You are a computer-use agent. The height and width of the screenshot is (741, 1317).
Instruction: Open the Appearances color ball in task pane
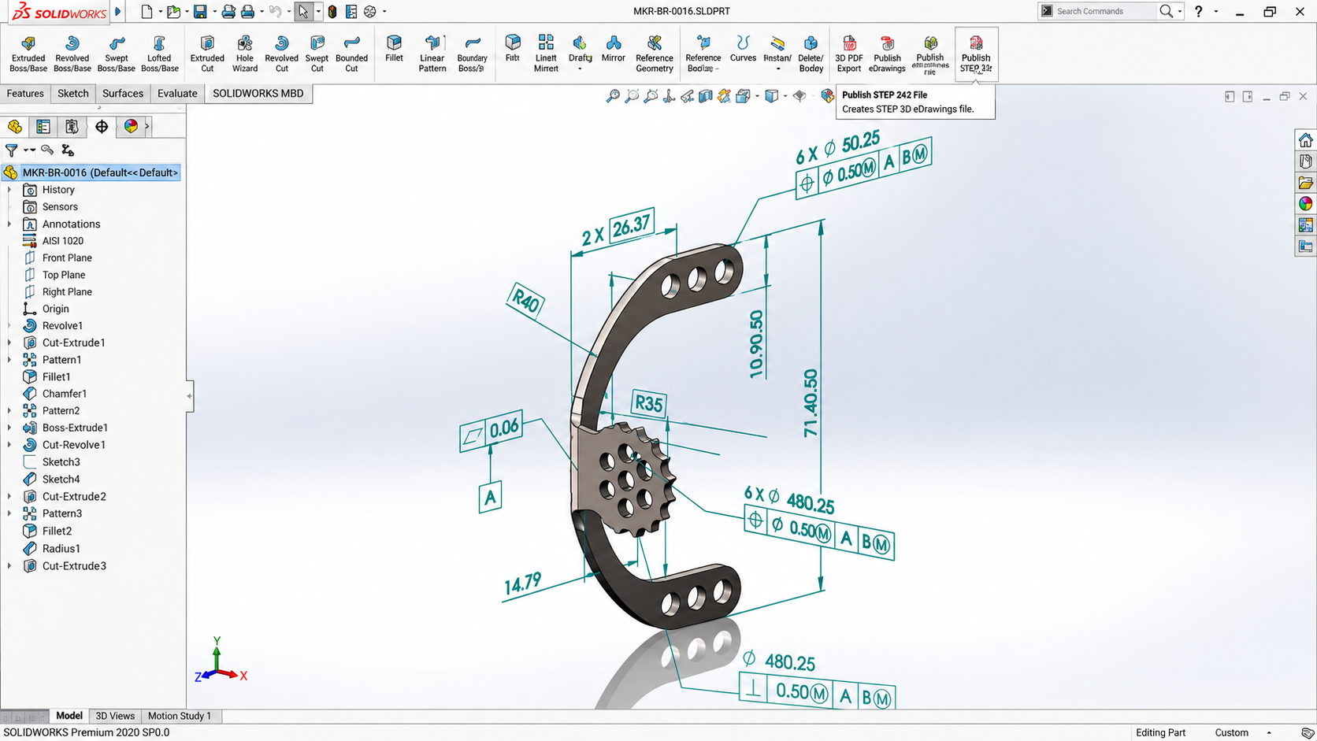coord(1305,203)
